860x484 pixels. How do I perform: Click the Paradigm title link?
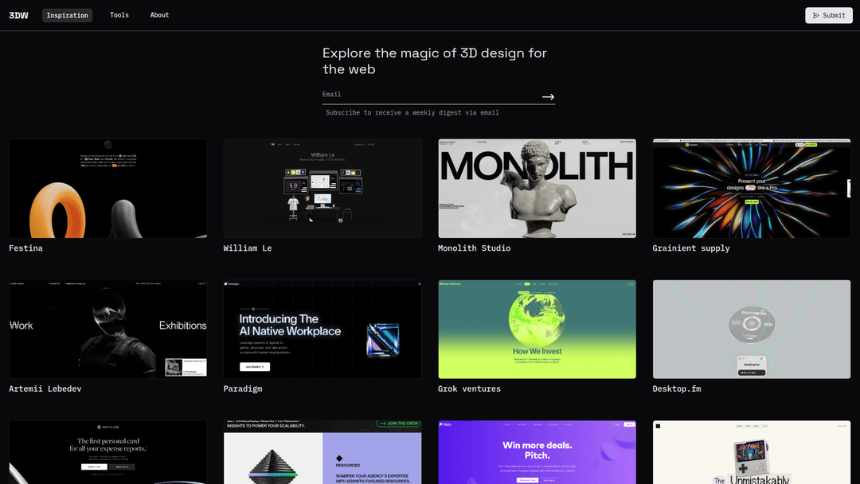point(243,389)
